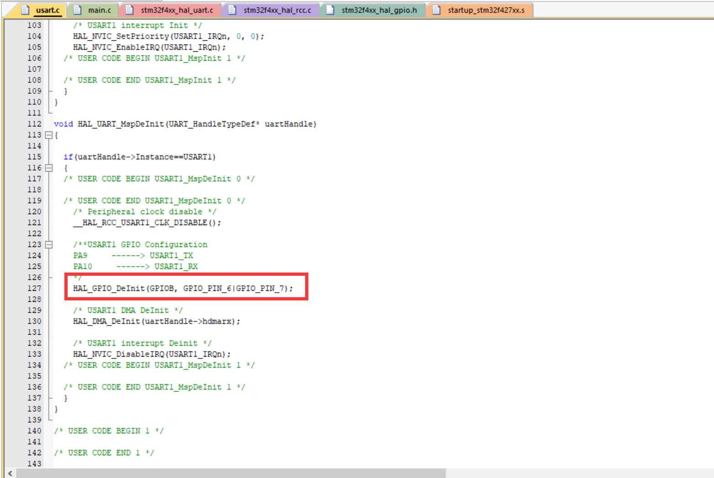Image resolution: width=714 pixels, height=478 pixels.
Task: Activate the stm32f4xx_hal_uart.c tab
Action: [178, 9]
